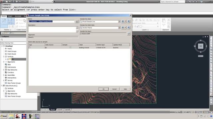Toggle OTRACK in status bar
Viewport: 213px width, 119px height.
(x=75, y=112)
